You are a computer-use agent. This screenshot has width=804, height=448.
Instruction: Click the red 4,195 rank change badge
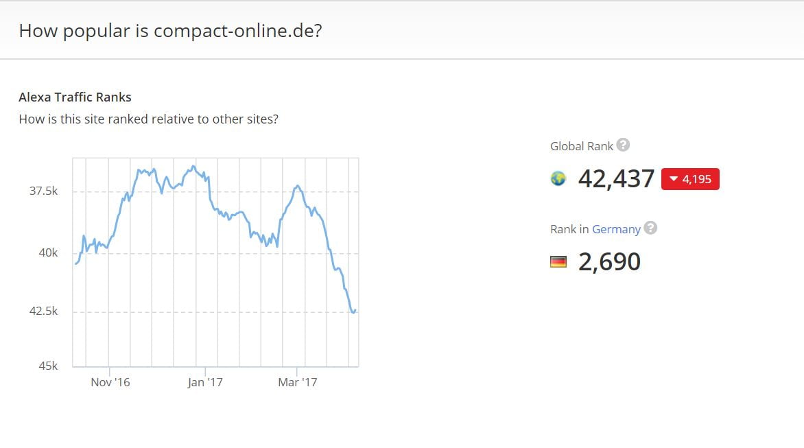pyautogui.click(x=690, y=179)
